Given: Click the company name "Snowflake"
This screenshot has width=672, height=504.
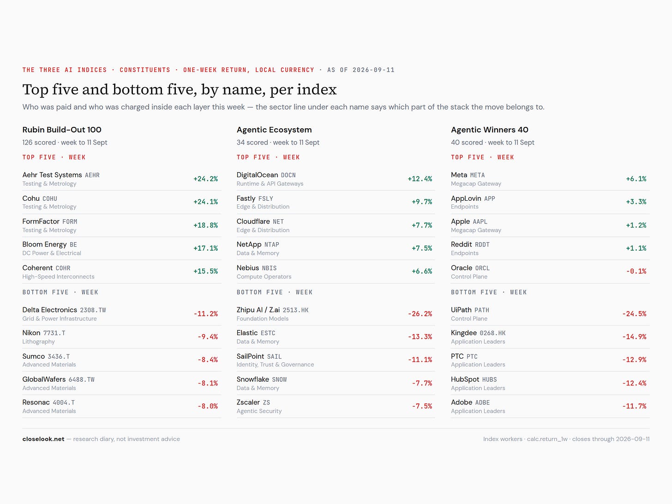Looking at the screenshot, I should pyautogui.click(x=253, y=379).
